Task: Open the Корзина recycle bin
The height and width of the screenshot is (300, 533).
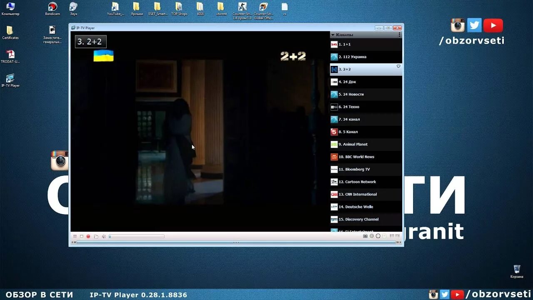Action: pyautogui.click(x=517, y=272)
